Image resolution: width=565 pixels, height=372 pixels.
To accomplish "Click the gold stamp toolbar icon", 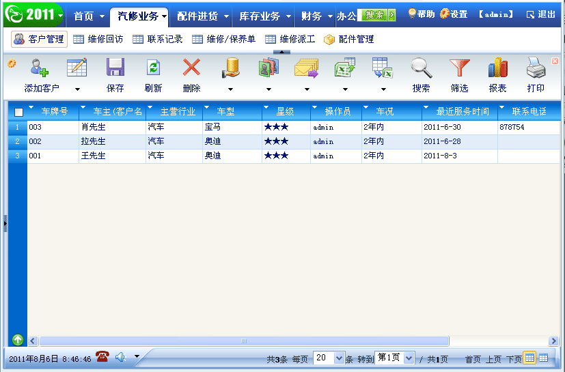I will (231, 68).
